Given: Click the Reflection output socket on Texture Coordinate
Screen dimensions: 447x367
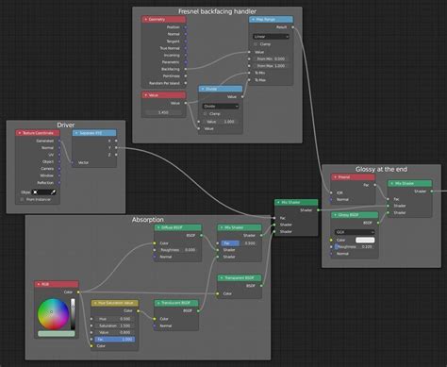Looking at the screenshot, I should pos(59,183).
